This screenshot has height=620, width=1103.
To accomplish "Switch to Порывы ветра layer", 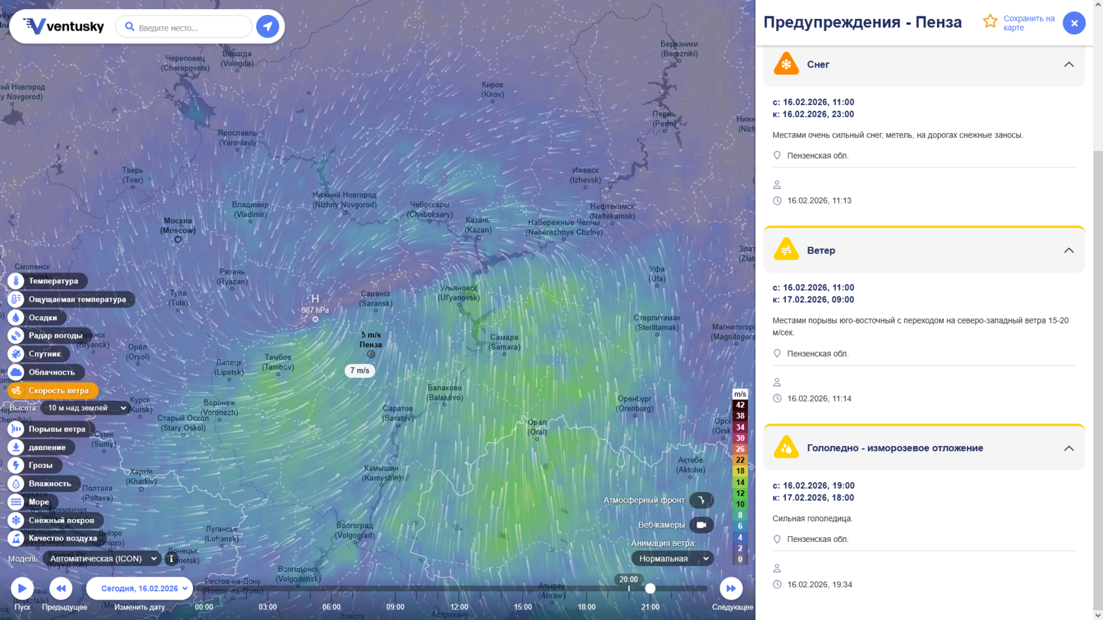I will 56,429.
